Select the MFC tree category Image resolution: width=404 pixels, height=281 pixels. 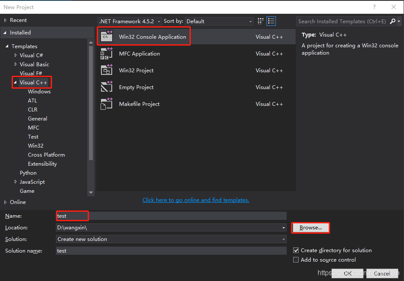(34, 128)
